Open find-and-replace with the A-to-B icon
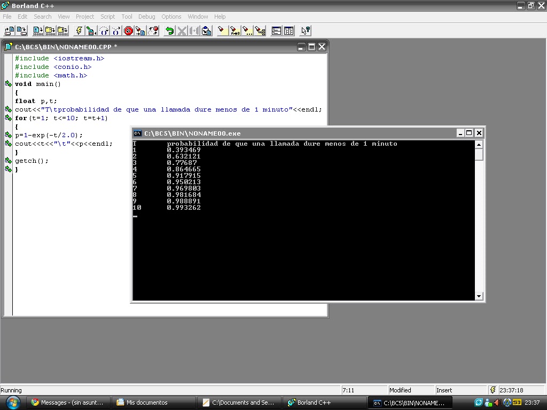Viewport: 547px width, 410px height. click(x=235, y=30)
